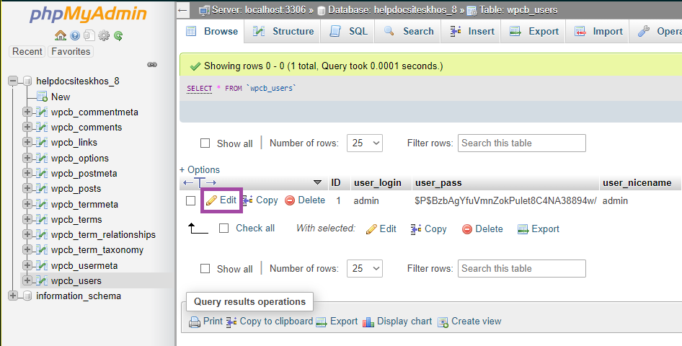Select the wpcb_users table in tree
This screenshot has width=682, height=346.
coord(76,281)
